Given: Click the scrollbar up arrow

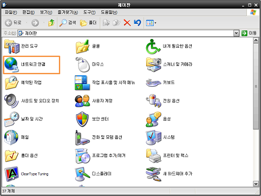Looking at the screenshot, I should tap(256, 40).
